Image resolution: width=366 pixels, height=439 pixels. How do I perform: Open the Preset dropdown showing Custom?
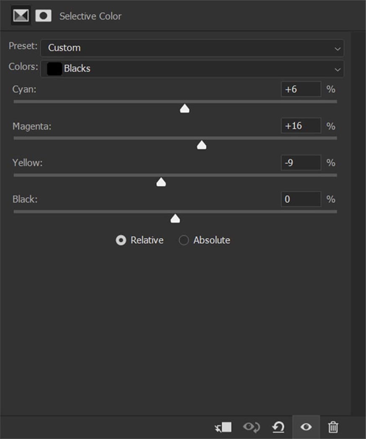[192, 48]
